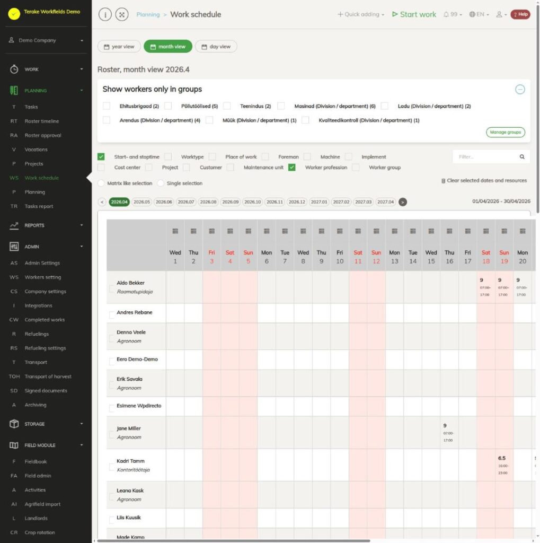Collapse the ADMIN sidebar section

click(x=46, y=247)
